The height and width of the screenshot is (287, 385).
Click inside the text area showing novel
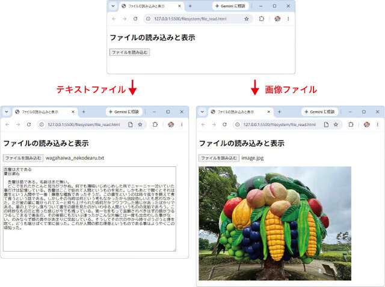(x=90, y=209)
